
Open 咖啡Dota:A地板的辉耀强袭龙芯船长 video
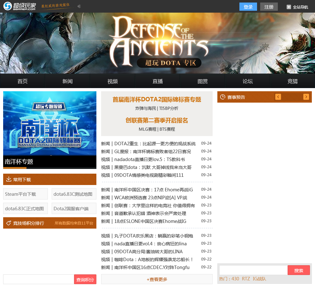point(154,260)
